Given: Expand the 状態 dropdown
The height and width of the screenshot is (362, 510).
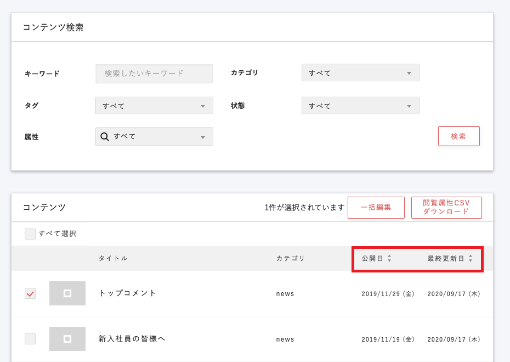Looking at the screenshot, I should tap(360, 105).
